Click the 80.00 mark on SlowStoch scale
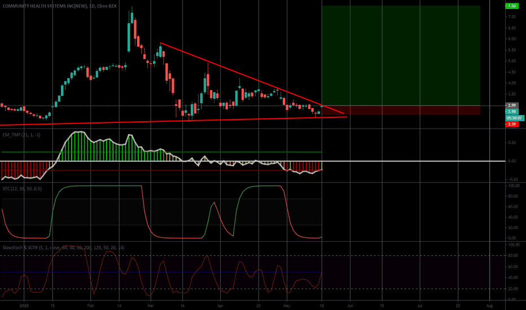The height and width of the screenshot is (310, 526). 513,256
